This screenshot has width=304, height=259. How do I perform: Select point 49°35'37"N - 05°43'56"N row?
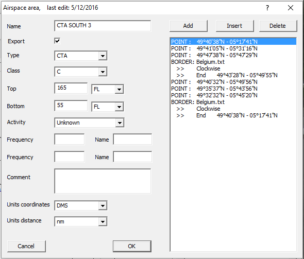pyautogui.click(x=233, y=89)
